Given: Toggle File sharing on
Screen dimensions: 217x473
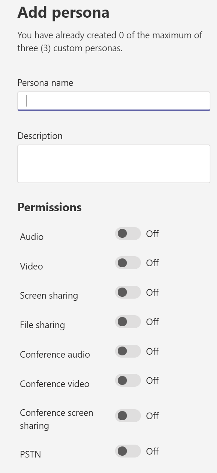Looking at the screenshot, I should (128, 322).
